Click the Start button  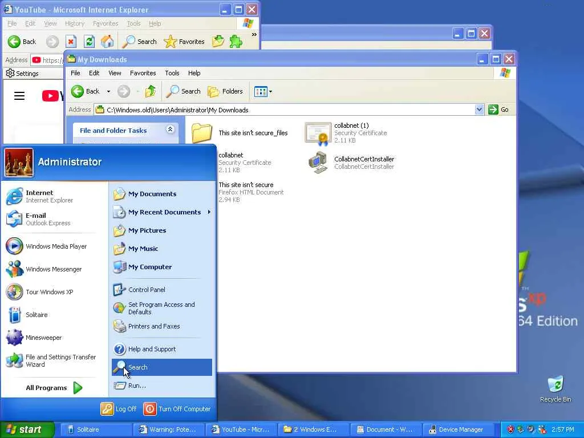(x=27, y=429)
